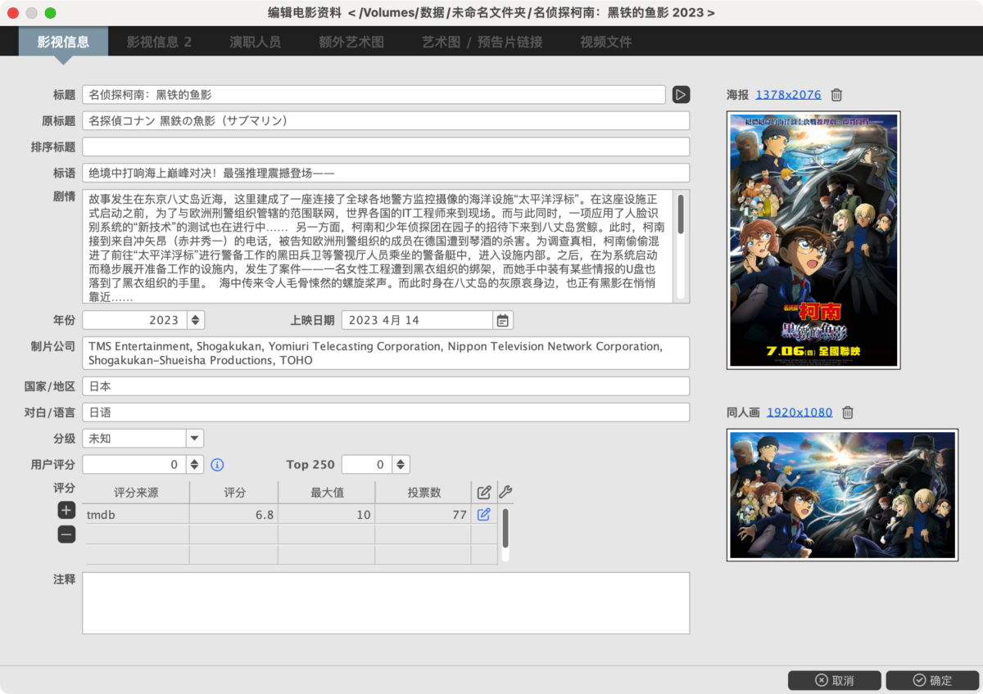Edit the tmdb rating entry

pyautogui.click(x=483, y=514)
